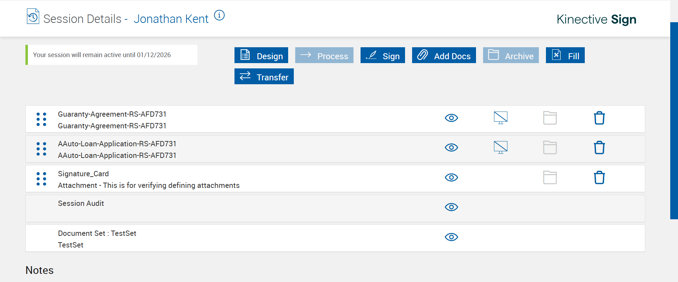Click Add Docs button
This screenshot has height=282, width=678.
click(x=444, y=55)
